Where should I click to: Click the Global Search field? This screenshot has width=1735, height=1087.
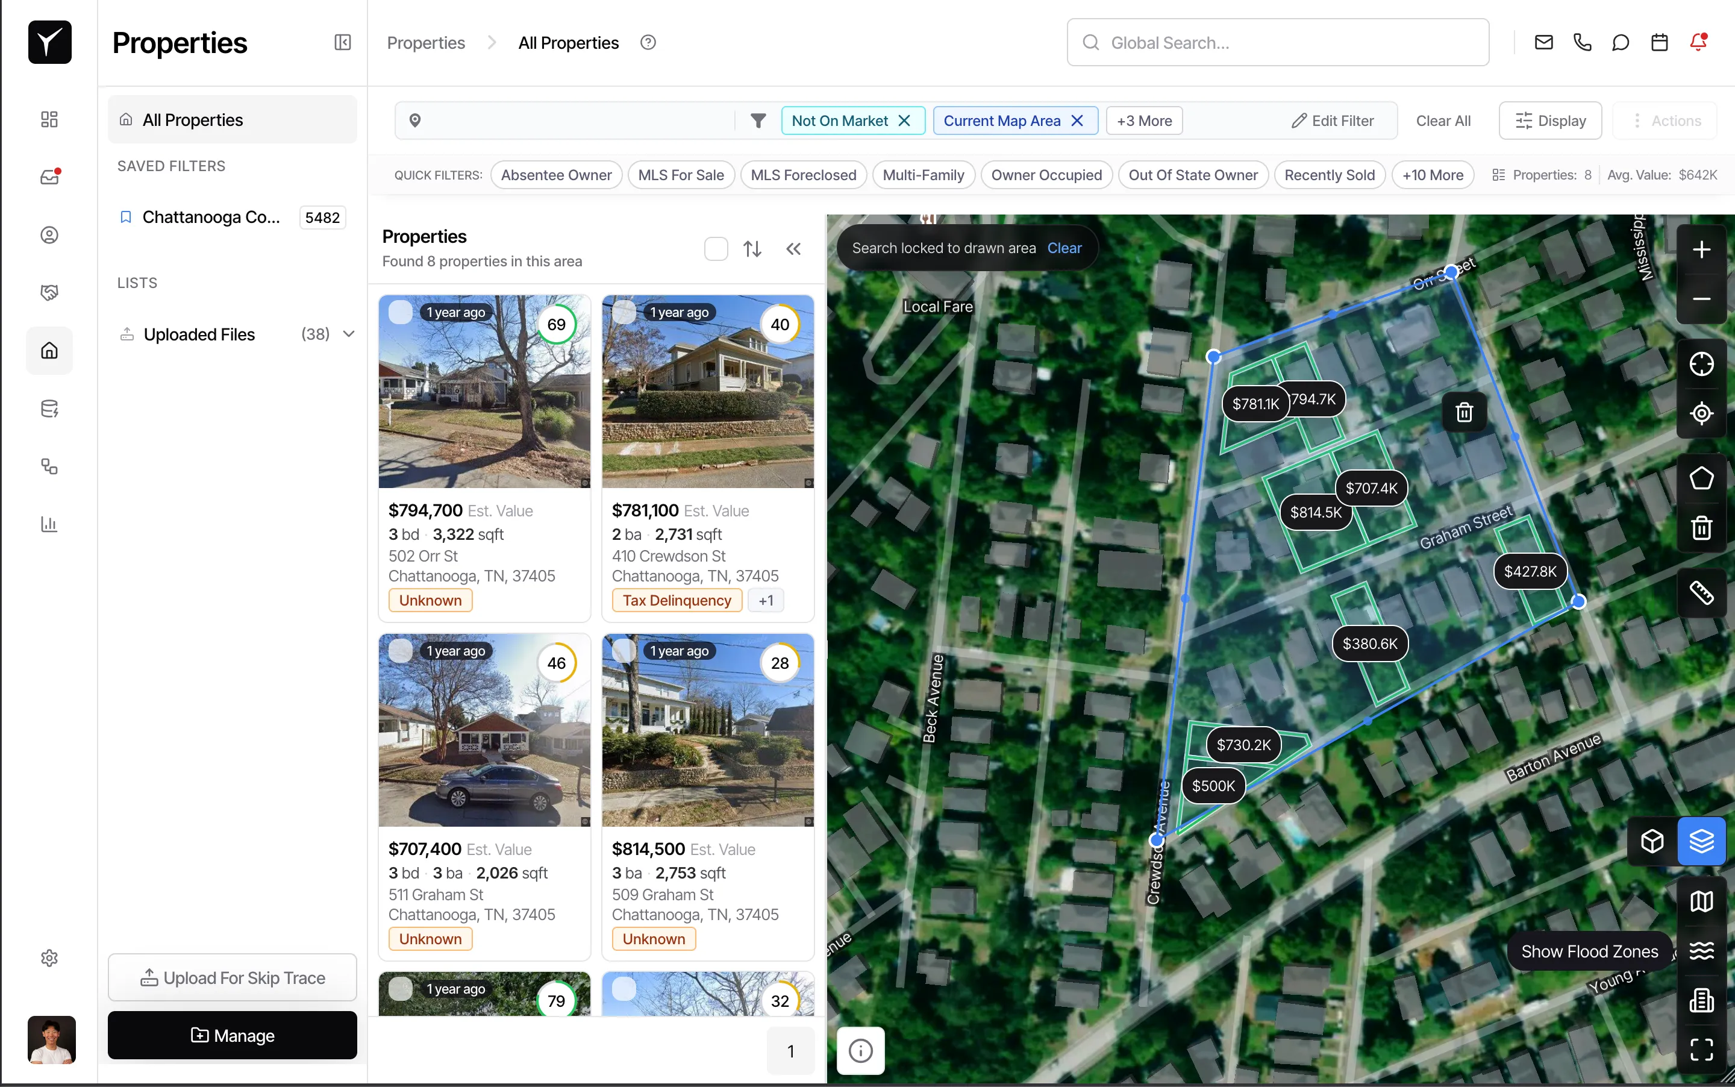pyautogui.click(x=1277, y=42)
